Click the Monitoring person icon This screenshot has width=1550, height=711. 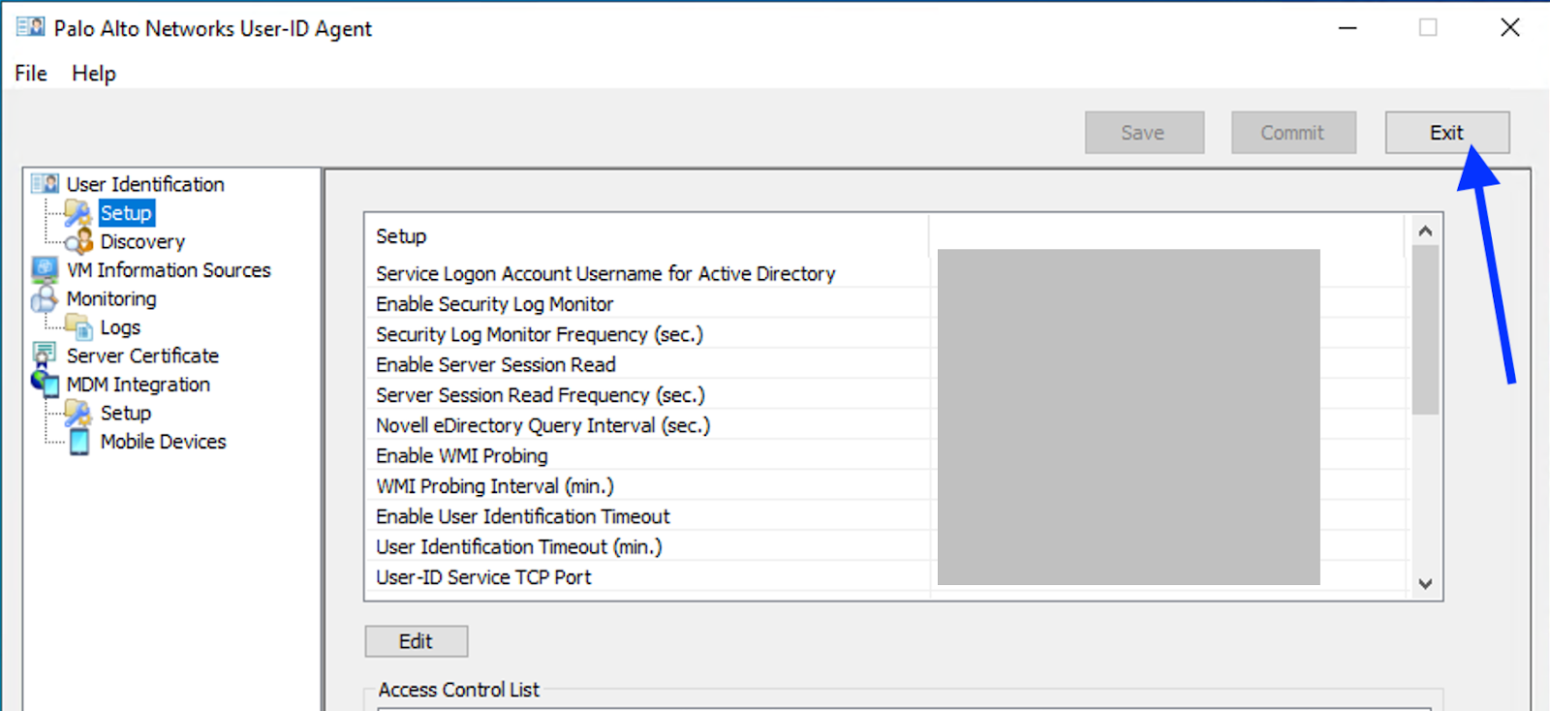pyautogui.click(x=45, y=298)
